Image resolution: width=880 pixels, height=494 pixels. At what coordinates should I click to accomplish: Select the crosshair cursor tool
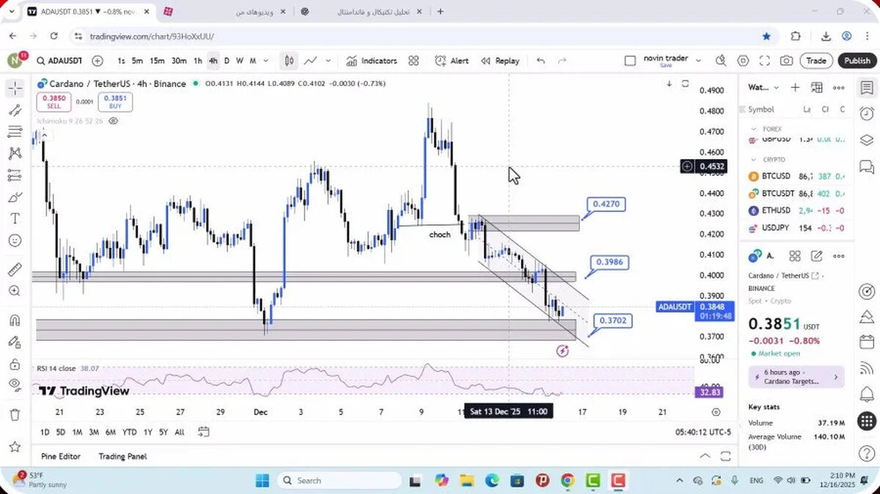pos(15,89)
